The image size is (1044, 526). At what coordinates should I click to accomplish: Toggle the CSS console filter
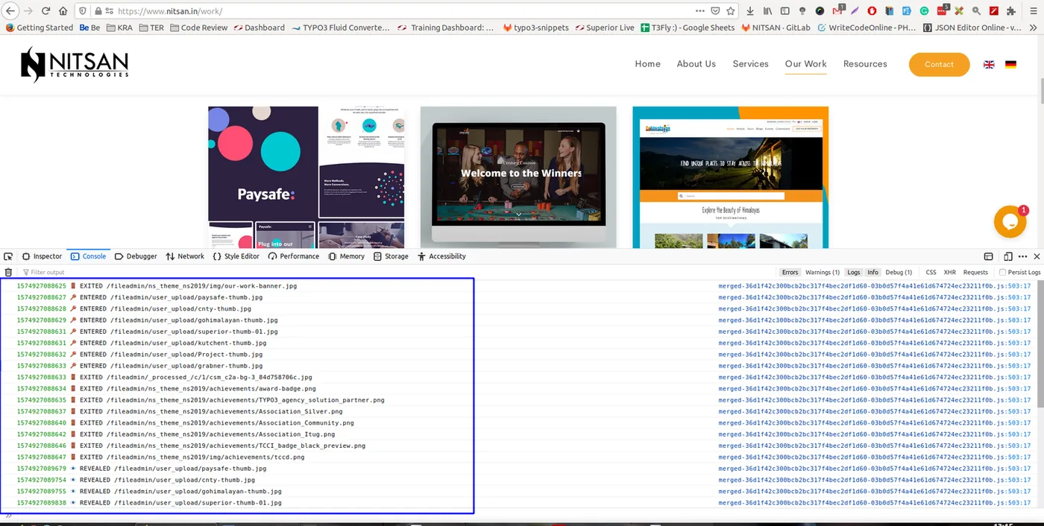931,273
